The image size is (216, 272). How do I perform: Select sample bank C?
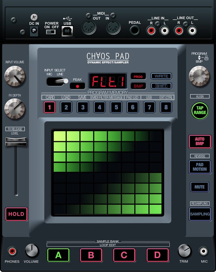click(124, 255)
